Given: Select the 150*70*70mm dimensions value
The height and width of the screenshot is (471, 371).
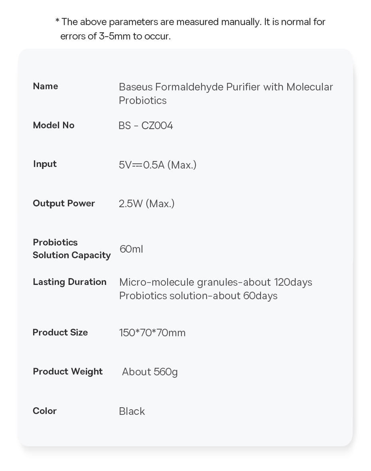Looking at the screenshot, I should pos(152,333).
